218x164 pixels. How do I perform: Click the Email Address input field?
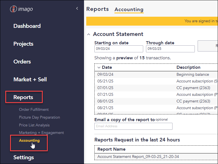click(x=133, y=126)
